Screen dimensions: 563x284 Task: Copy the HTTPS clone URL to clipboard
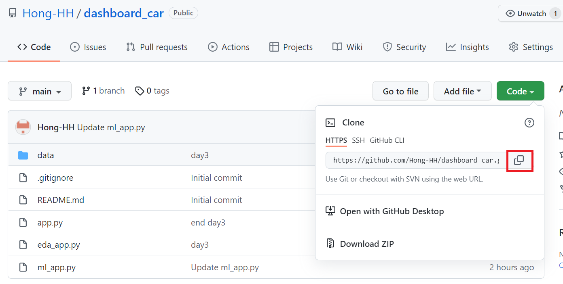519,160
